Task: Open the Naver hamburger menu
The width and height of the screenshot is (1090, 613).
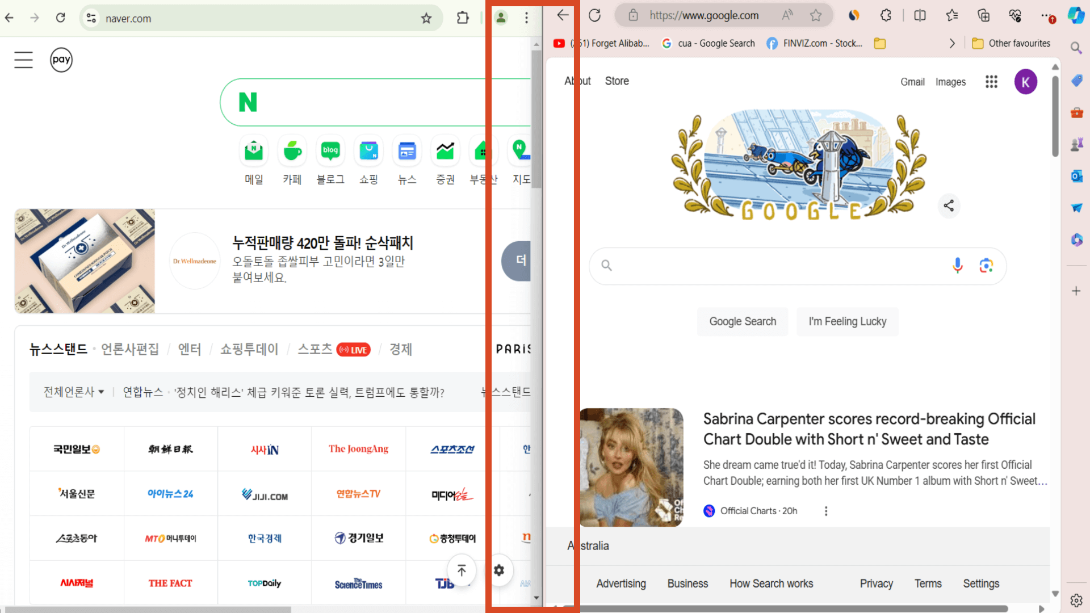Action: pos(23,60)
